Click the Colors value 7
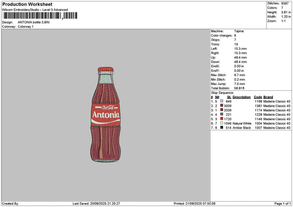This screenshot has height=207, width=293. point(282,8)
